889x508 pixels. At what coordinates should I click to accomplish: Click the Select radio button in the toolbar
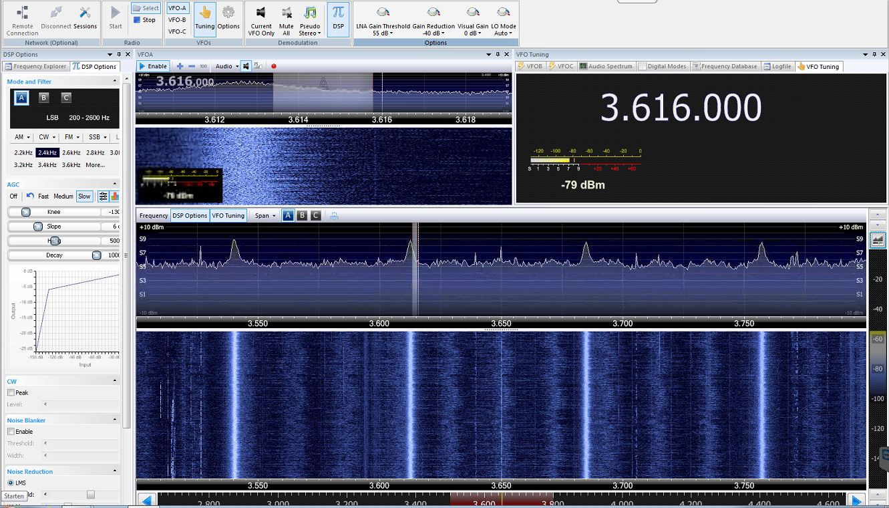point(146,8)
